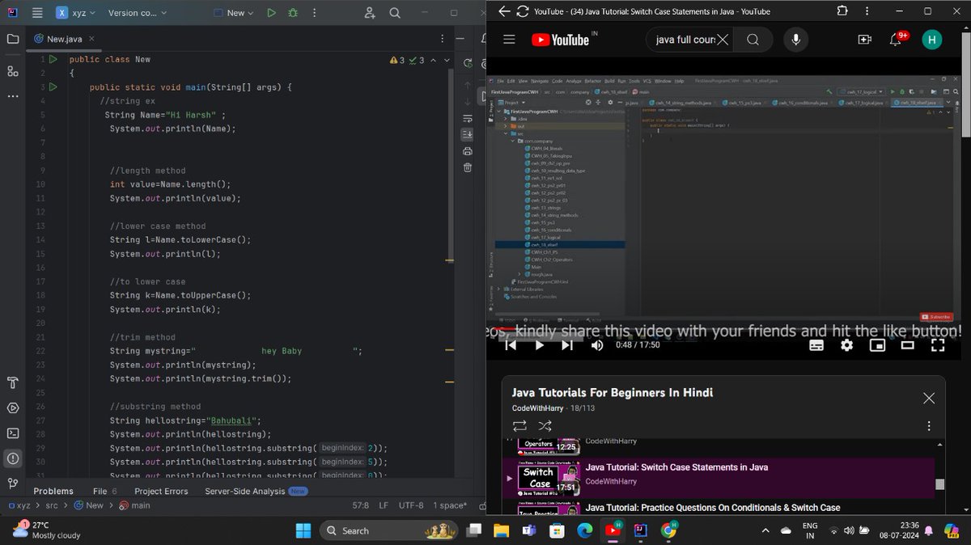Close the Java Tutorials playlist panel
The image size is (971, 545).
[929, 398]
